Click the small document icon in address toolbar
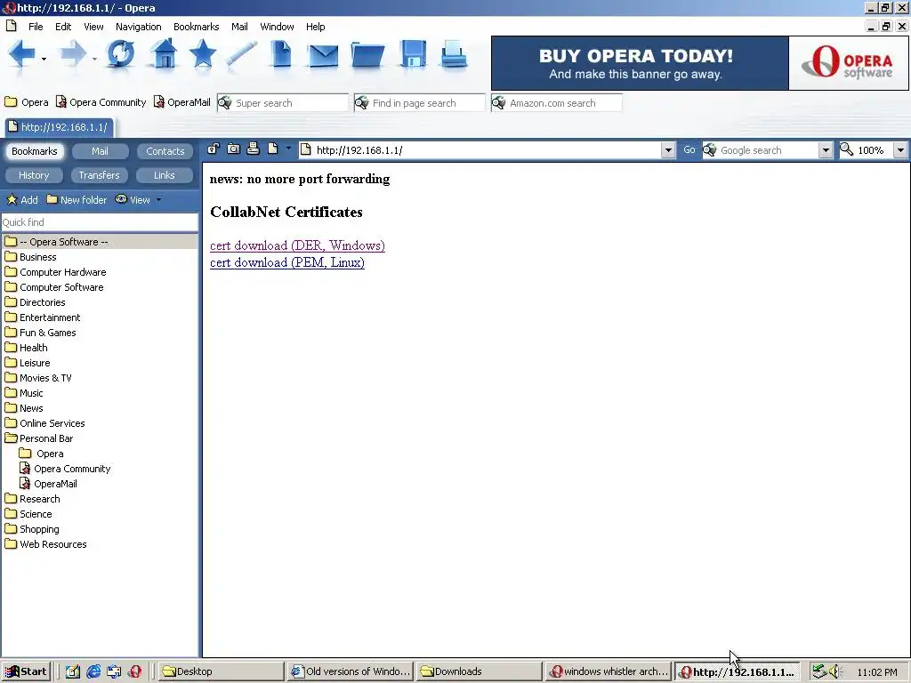The image size is (911, 683). [x=272, y=149]
